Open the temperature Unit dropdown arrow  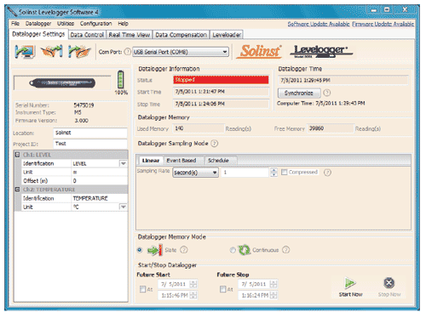pos(123,207)
